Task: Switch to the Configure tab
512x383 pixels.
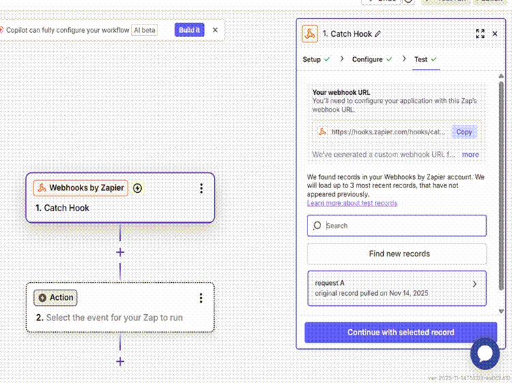Action: click(372, 59)
